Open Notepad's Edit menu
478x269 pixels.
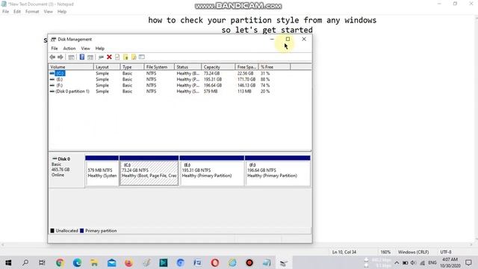17,12
